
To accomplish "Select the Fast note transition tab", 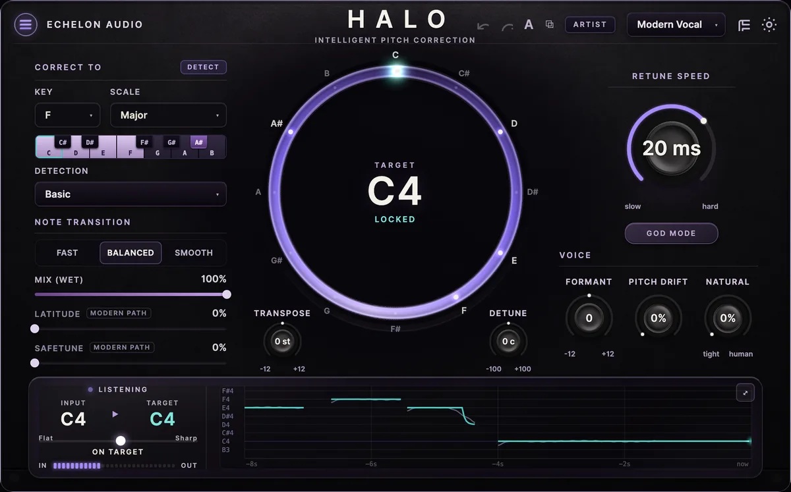I will click(67, 253).
